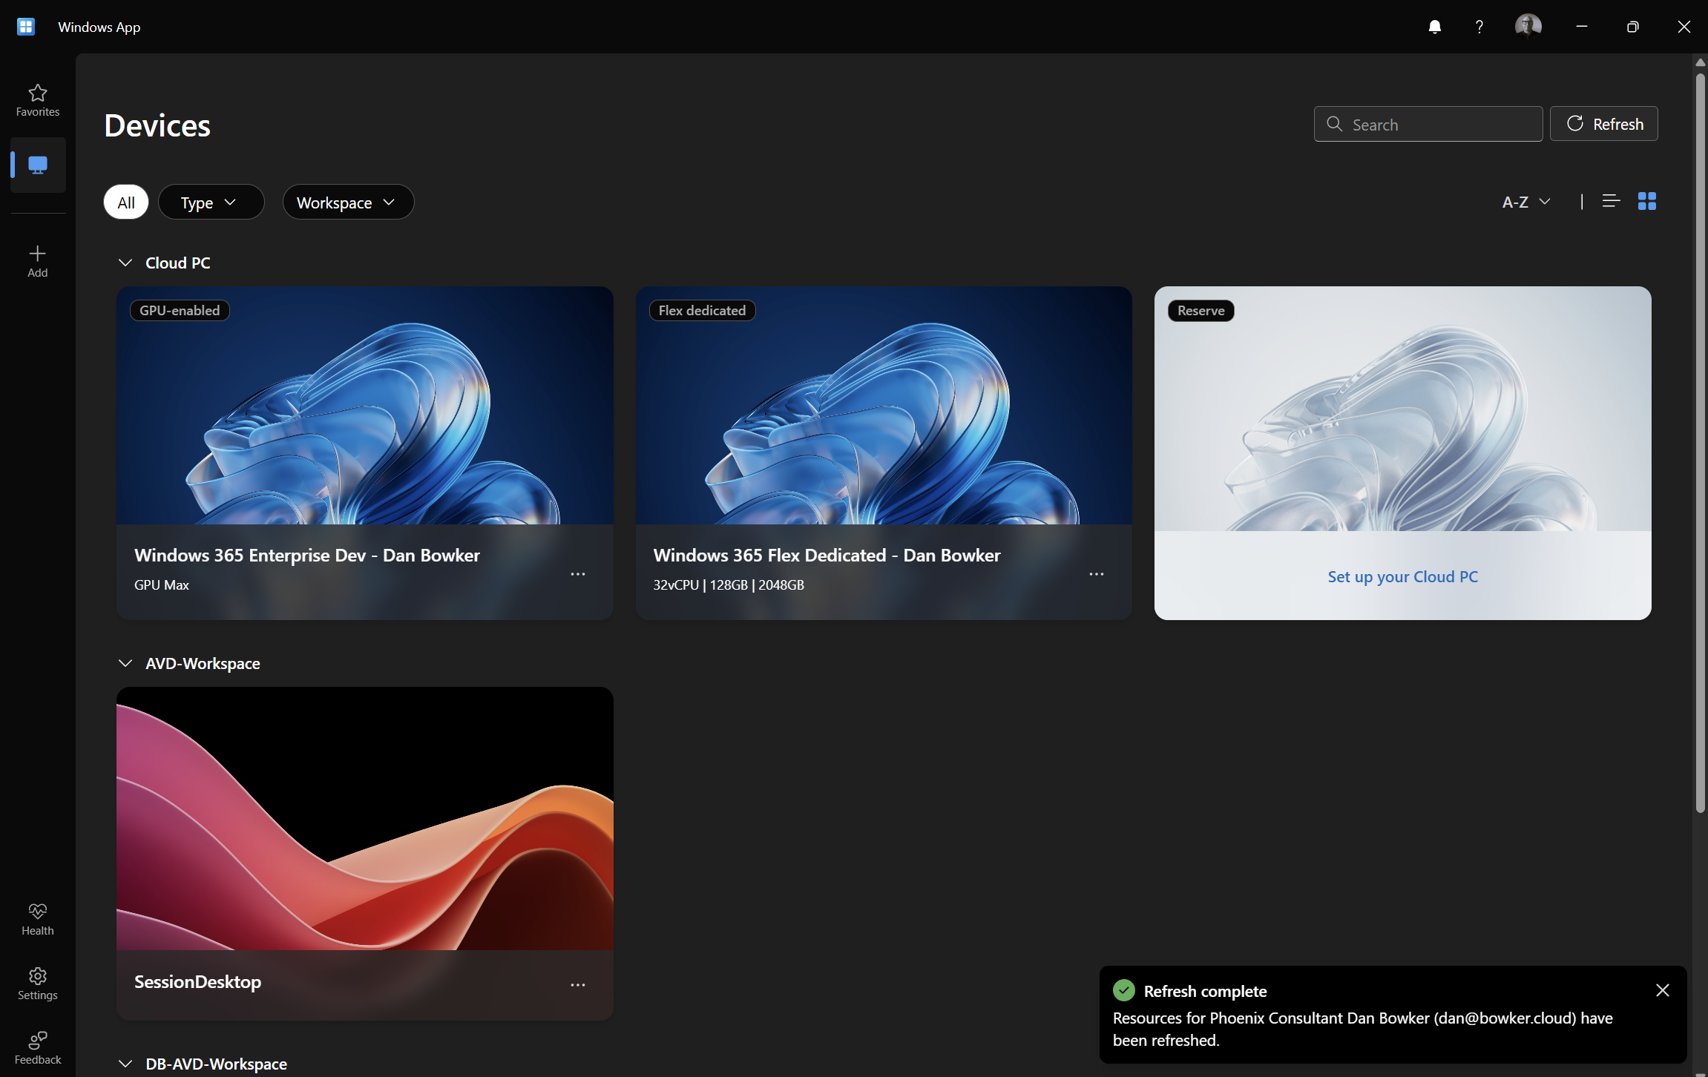This screenshot has width=1708, height=1077.
Task: Click the Refresh button
Action: [x=1603, y=124]
